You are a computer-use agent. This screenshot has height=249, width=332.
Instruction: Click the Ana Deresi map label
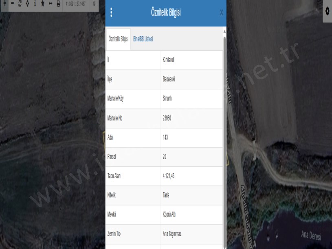(311, 235)
